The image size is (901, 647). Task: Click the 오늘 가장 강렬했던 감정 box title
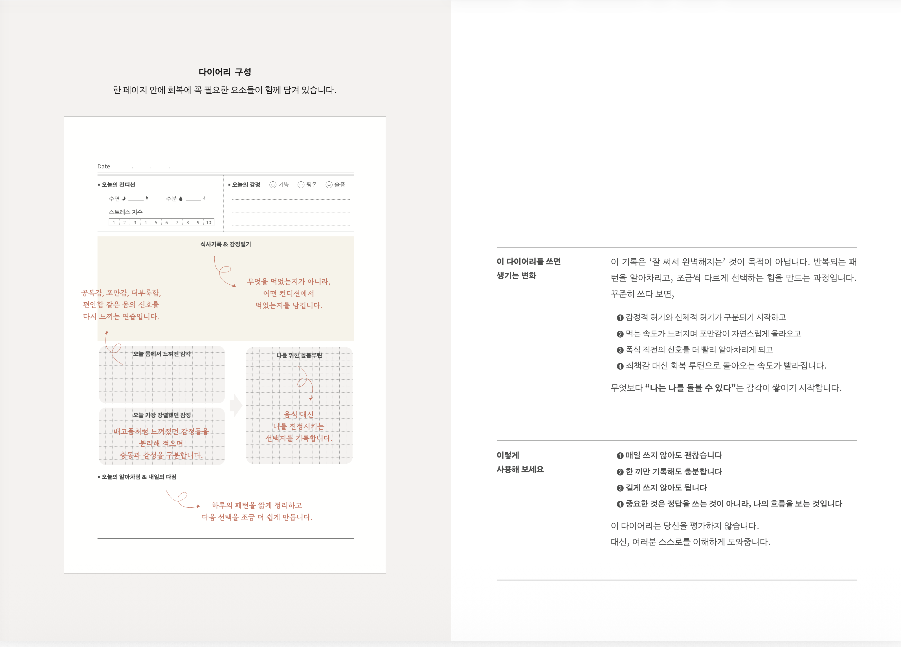(162, 415)
